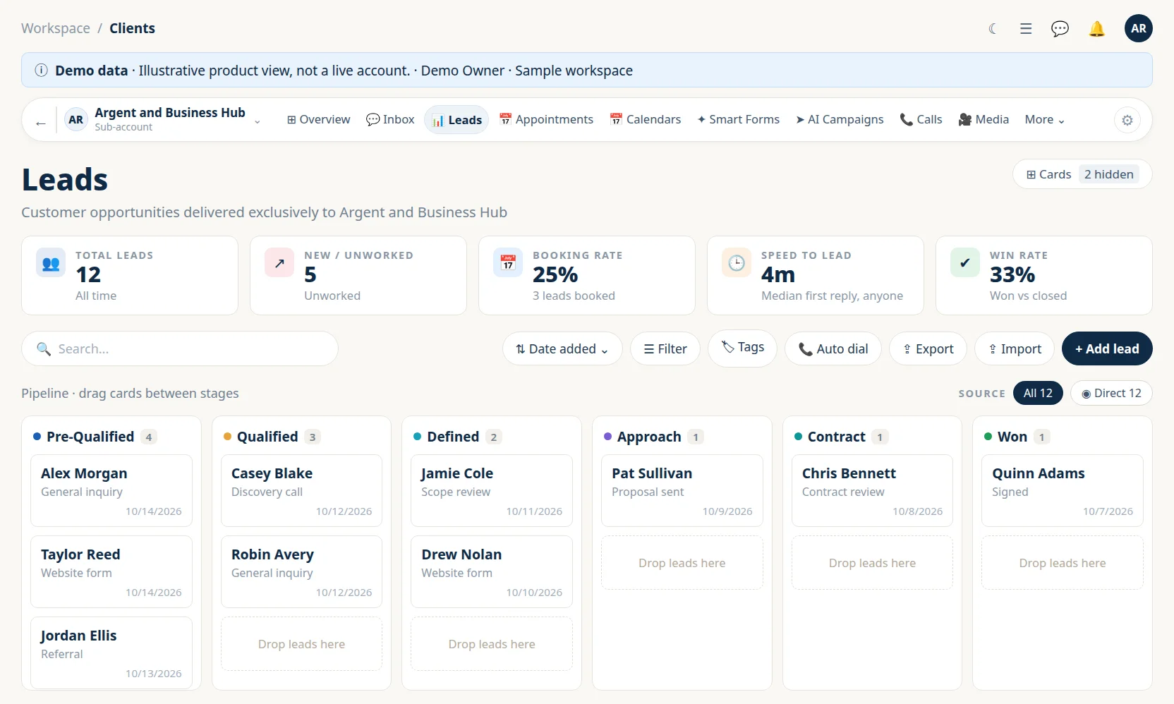Screen dimensions: 1174x704
Task: Select the Direct 12 source filter
Action: pyautogui.click(x=1111, y=393)
